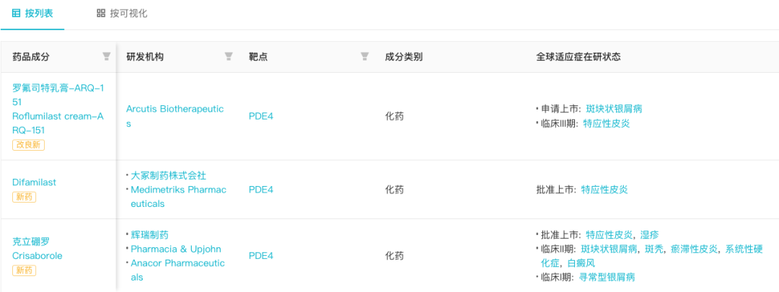This screenshot has width=779, height=292.
Task: Open Anacor Pharmaceuticals link
Action: 178,270
